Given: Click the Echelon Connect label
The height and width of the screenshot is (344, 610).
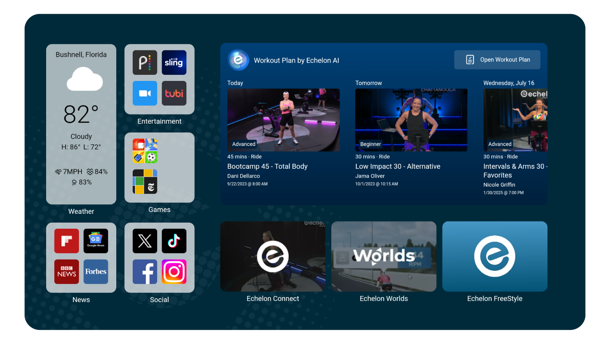Looking at the screenshot, I should [x=273, y=299].
